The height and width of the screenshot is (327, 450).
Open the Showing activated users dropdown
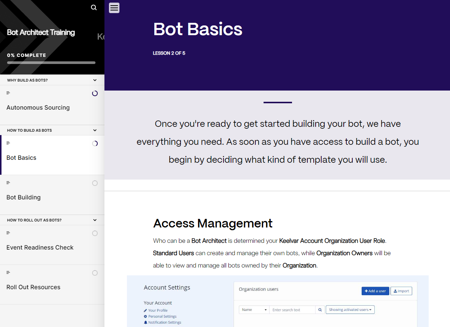click(x=350, y=310)
